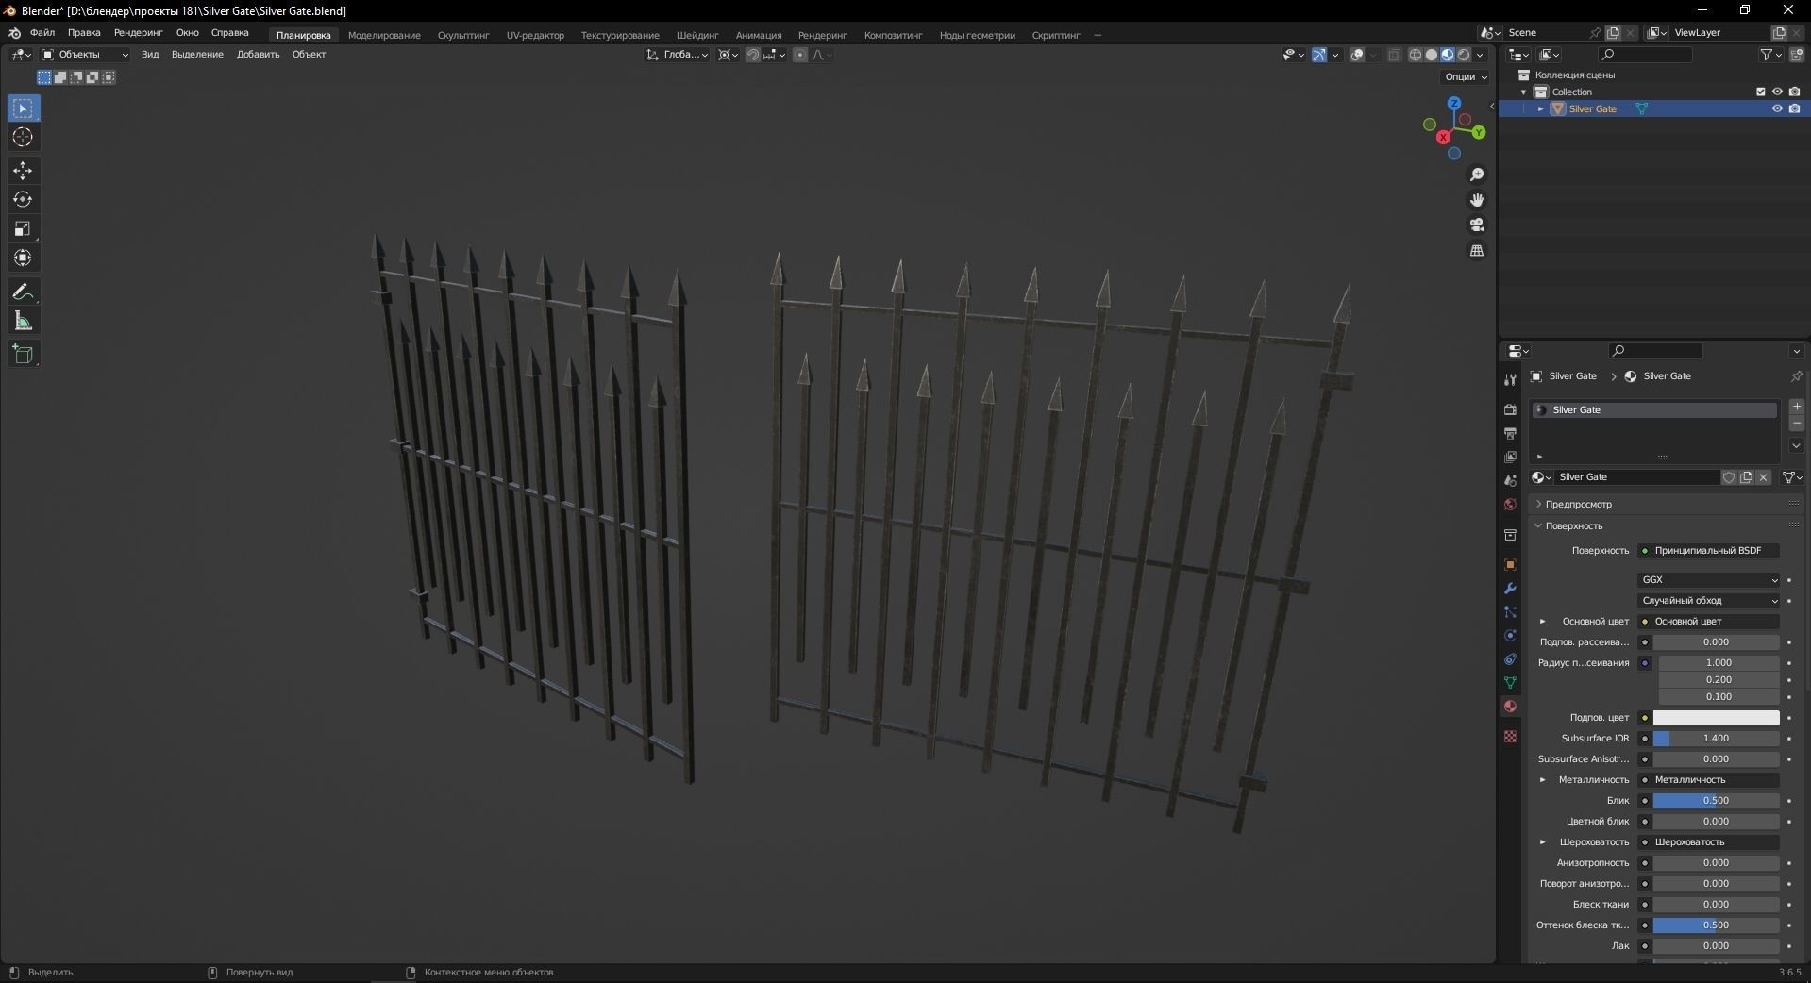Open the Particles properties tab
The image size is (1811, 983).
[1510, 611]
